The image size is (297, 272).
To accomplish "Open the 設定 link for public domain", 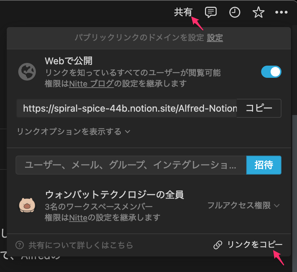I will pos(215,38).
